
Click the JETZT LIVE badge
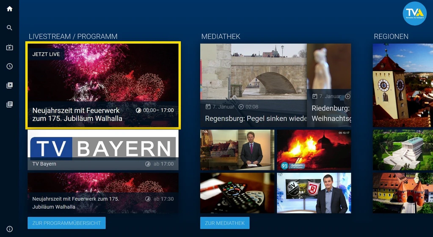(46, 54)
